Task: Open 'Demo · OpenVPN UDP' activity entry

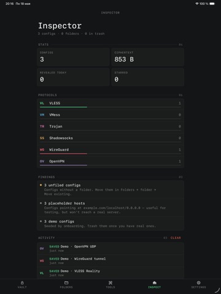Action: tap(110, 249)
